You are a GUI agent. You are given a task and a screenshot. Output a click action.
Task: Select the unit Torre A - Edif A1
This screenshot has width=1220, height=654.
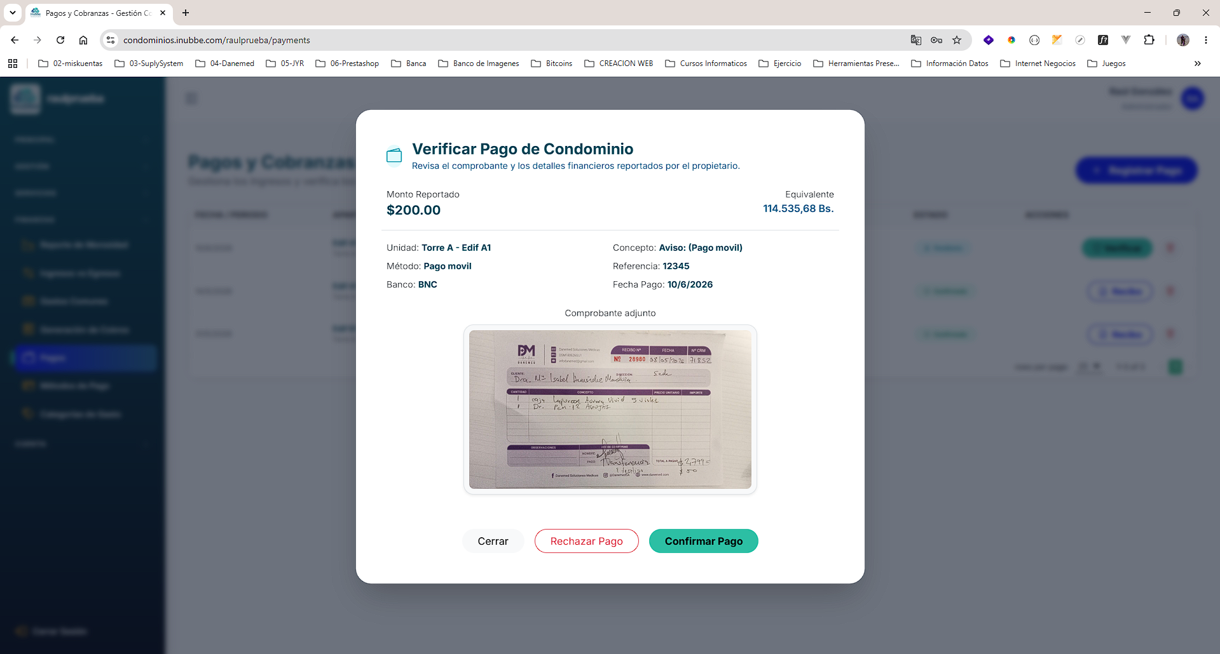pos(456,248)
